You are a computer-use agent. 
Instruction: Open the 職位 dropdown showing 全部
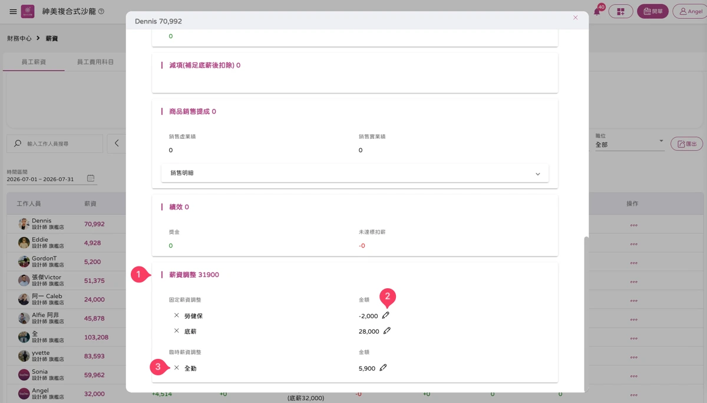(x=629, y=144)
